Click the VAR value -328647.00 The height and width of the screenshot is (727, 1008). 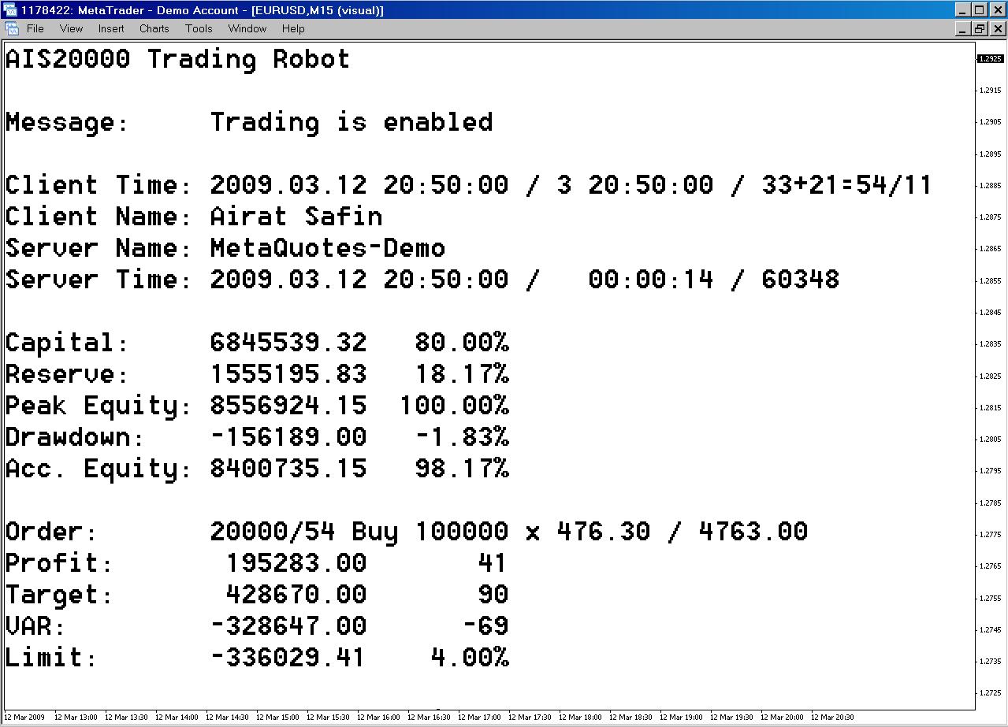point(288,626)
